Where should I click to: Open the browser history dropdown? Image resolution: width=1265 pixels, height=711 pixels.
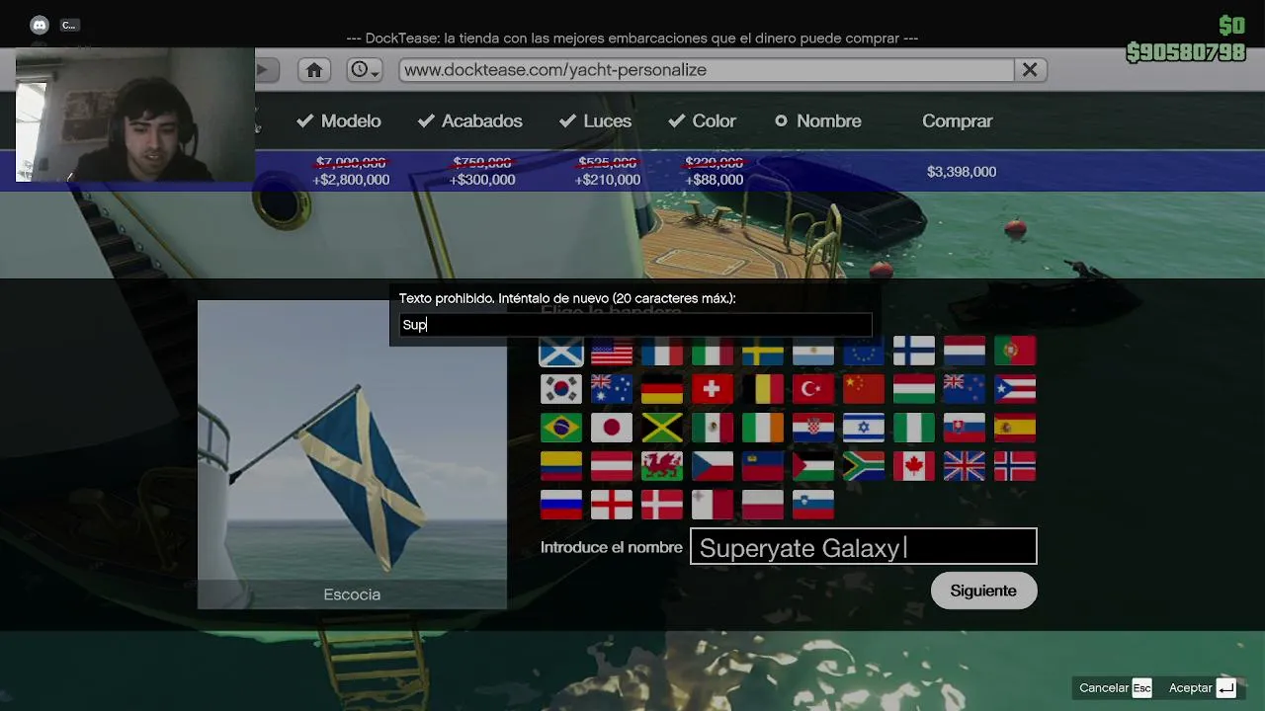click(x=365, y=70)
